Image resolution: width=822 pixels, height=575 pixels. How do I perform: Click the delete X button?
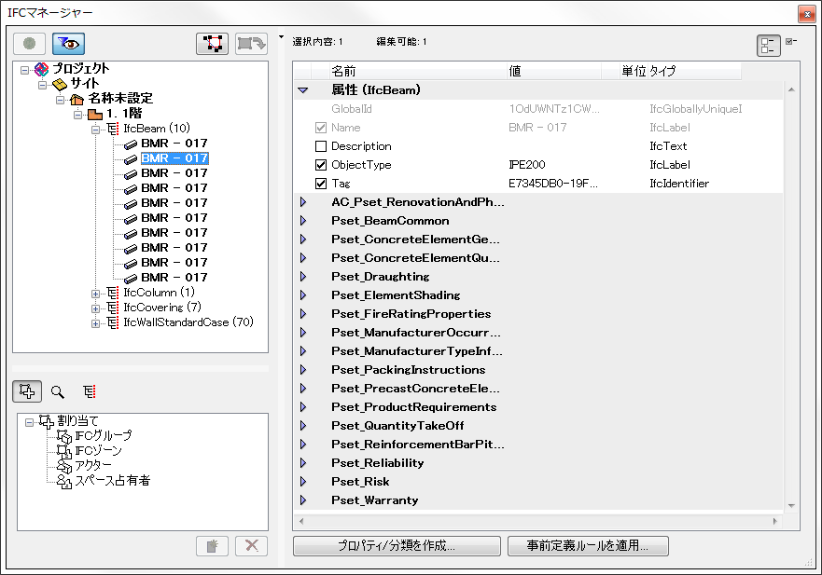click(x=252, y=546)
